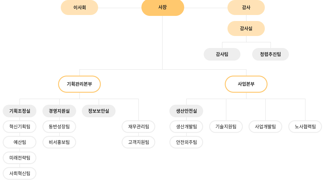This screenshot has height=180, width=325.
Task: Select the 기획조정실 office box
Action: tap(20, 111)
